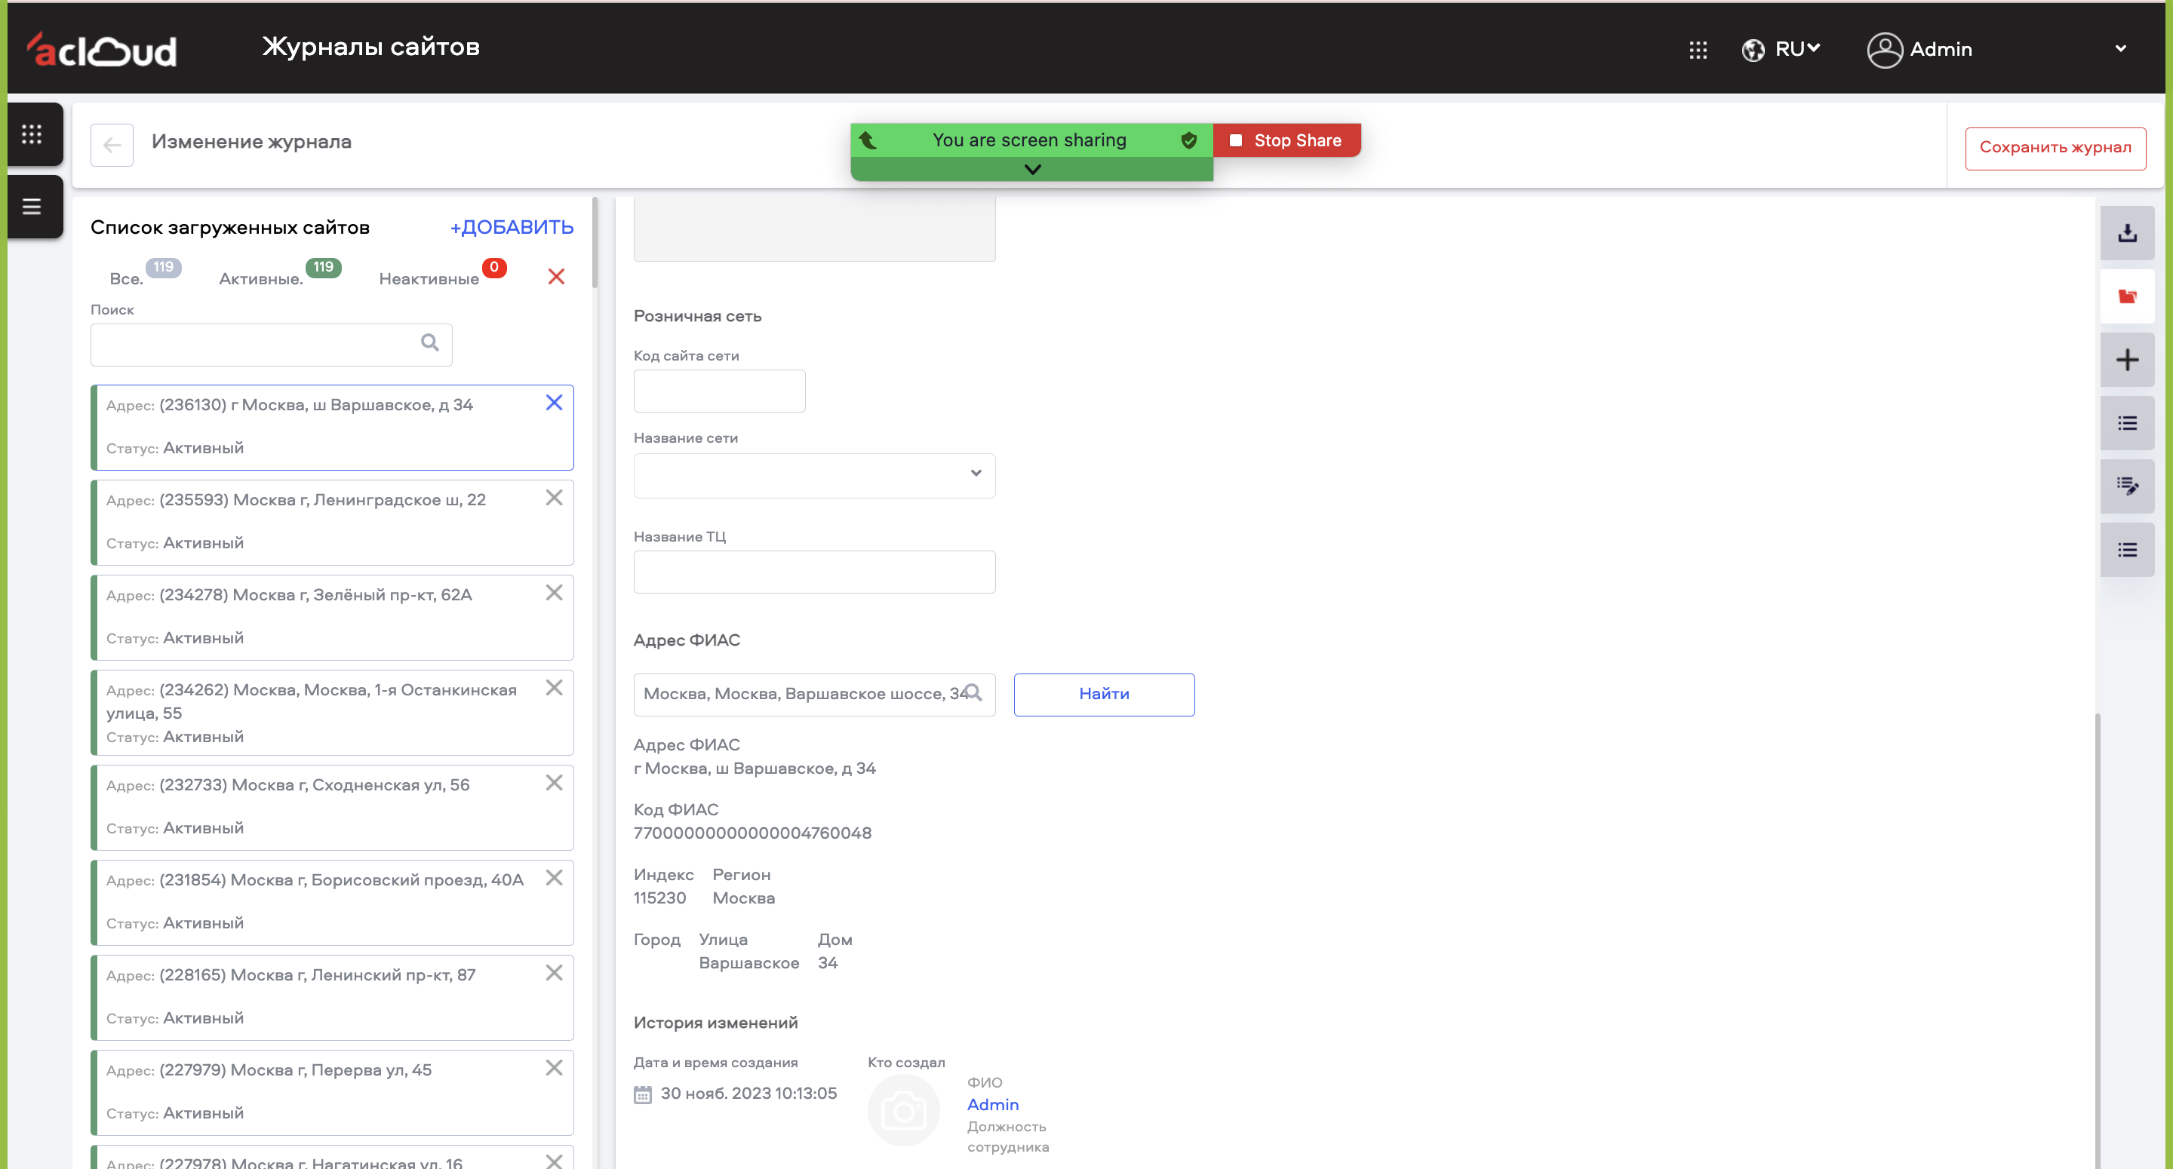Switch to the Все tab

point(127,278)
